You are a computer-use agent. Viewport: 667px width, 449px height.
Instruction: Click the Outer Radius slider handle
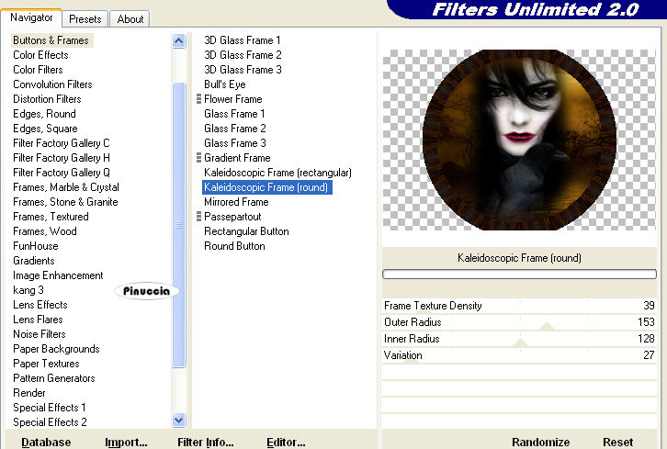pyautogui.click(x=547, y=326)
